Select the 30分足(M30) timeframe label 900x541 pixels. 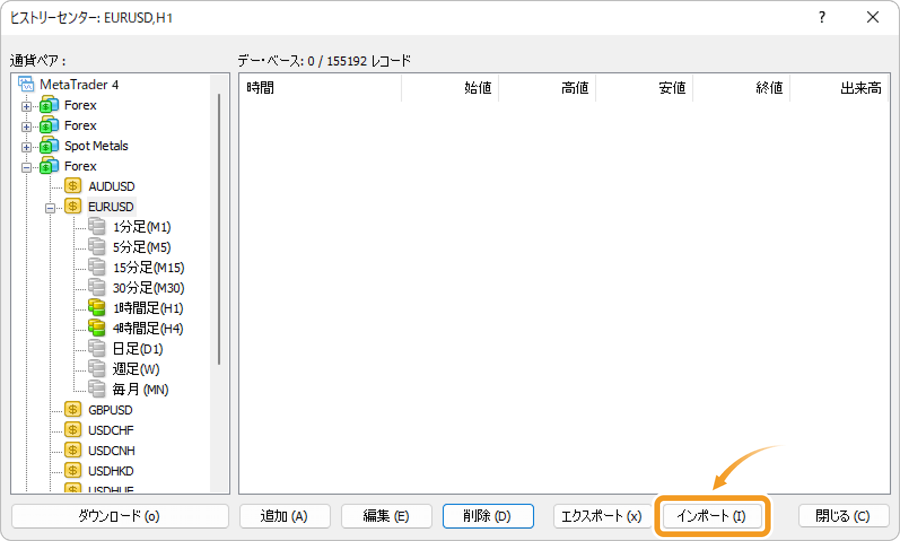[148, 288]
